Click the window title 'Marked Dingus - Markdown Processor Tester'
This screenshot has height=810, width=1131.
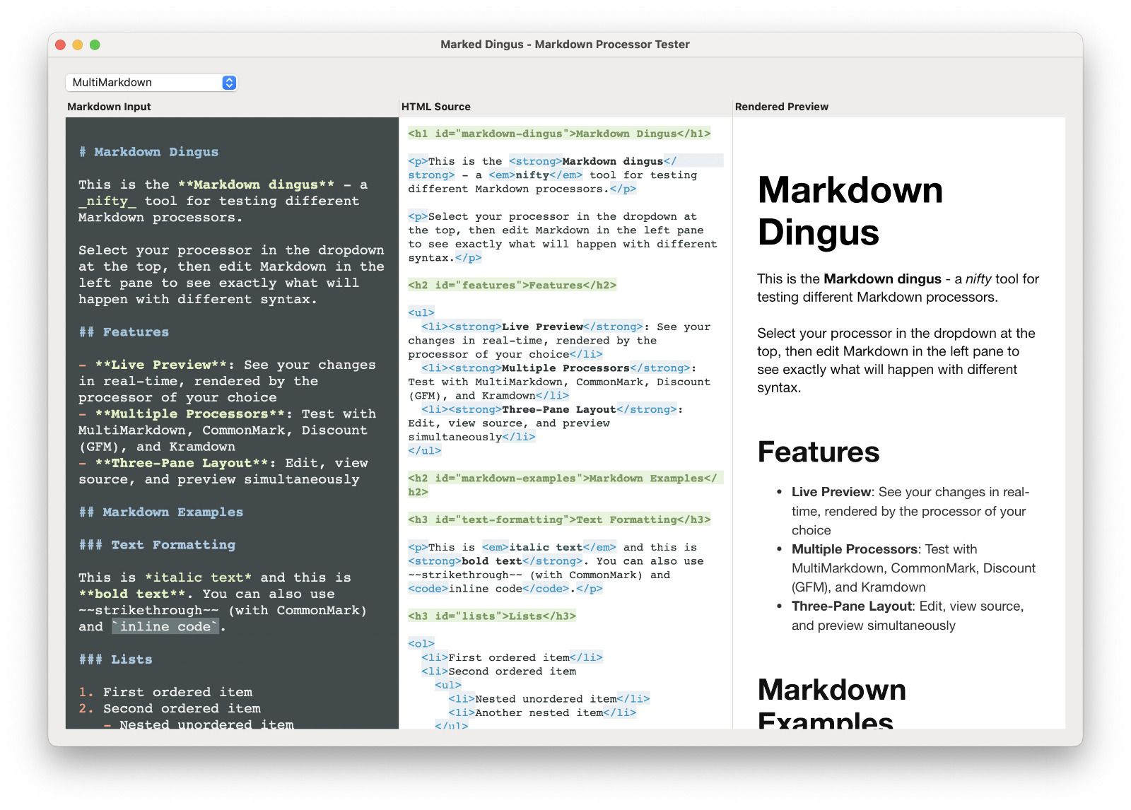pos(565,45)
